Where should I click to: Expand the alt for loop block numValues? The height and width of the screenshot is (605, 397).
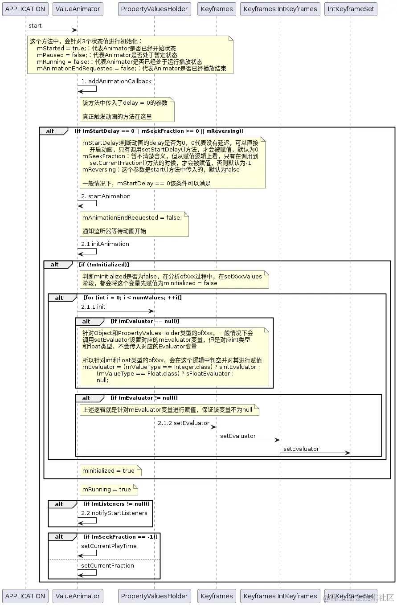[x=59, y=297]
